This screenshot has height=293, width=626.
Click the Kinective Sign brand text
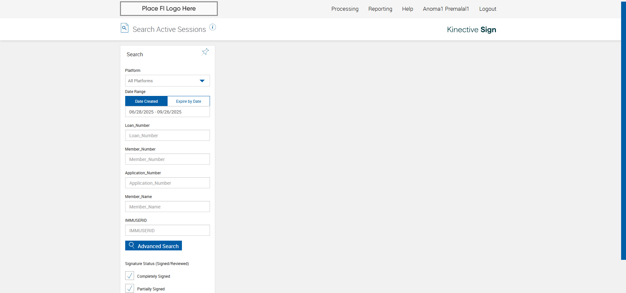click(x=471, y=30)
